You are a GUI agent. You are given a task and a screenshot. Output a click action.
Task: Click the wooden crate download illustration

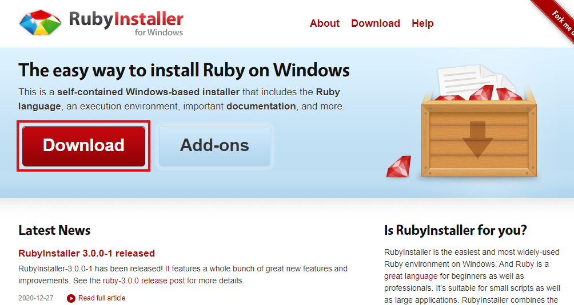(x=479, y=122)
